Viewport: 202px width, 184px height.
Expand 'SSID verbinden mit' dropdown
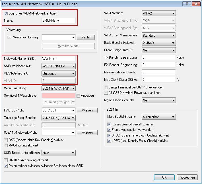59,66
